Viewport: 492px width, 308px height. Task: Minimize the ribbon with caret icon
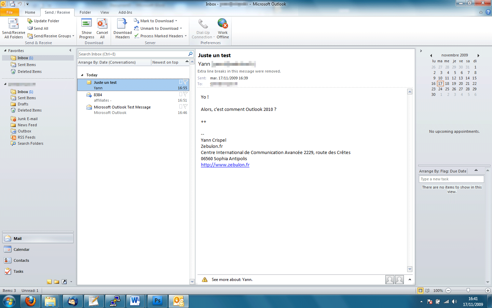(x=481, y=12)
